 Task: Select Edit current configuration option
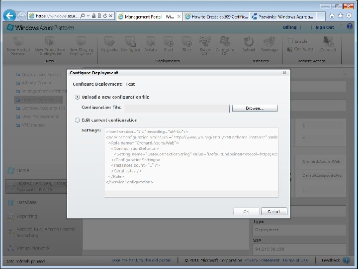[x=78, y=120]
